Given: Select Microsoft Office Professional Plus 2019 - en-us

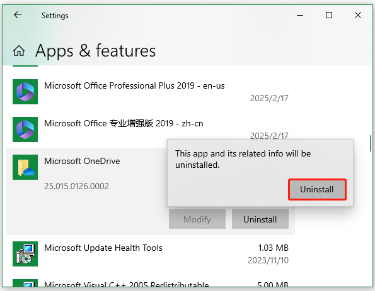Looking at the screenshot, I should [x=134, y=85].
